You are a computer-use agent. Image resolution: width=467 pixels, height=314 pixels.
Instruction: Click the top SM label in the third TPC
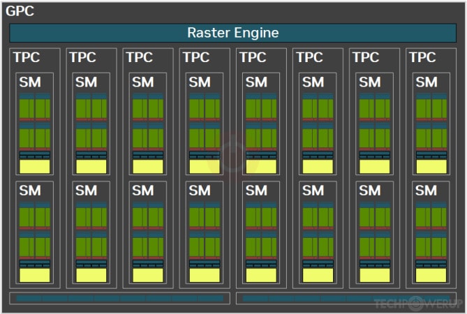[143, 82]
